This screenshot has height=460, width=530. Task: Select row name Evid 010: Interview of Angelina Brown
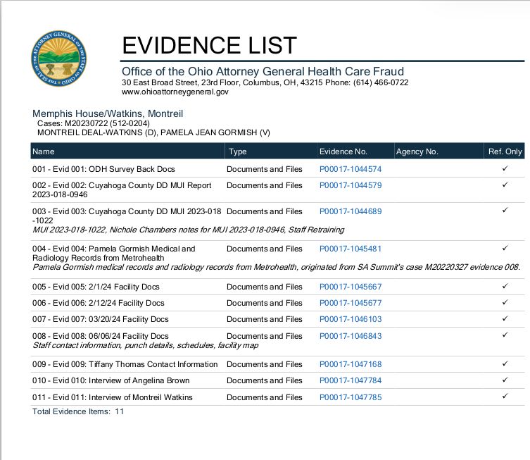(111, 380)
